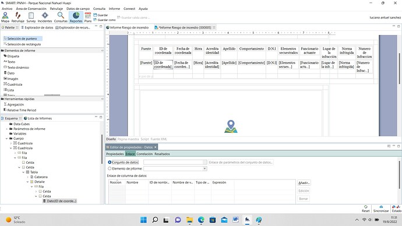Select Variables in Esquema tree
The width and height of the screenshot is (402, 226).
(x=18, y=134)
